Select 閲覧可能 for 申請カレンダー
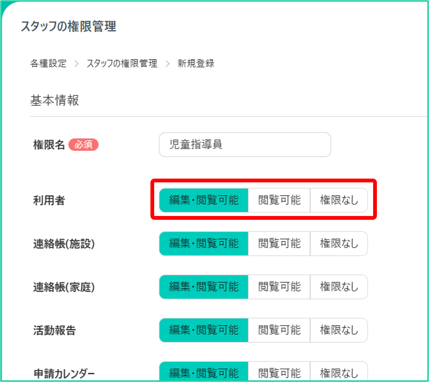This screenshot has width=429, height=382. (279, 371)
